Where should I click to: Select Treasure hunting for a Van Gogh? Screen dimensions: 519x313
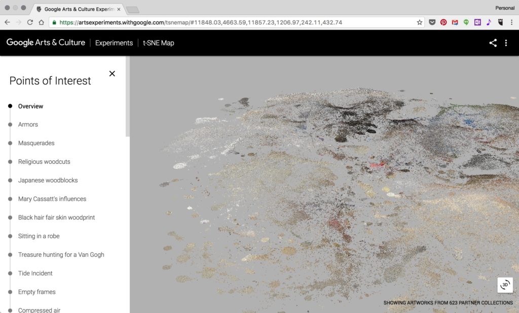click(x=61, y=255)
